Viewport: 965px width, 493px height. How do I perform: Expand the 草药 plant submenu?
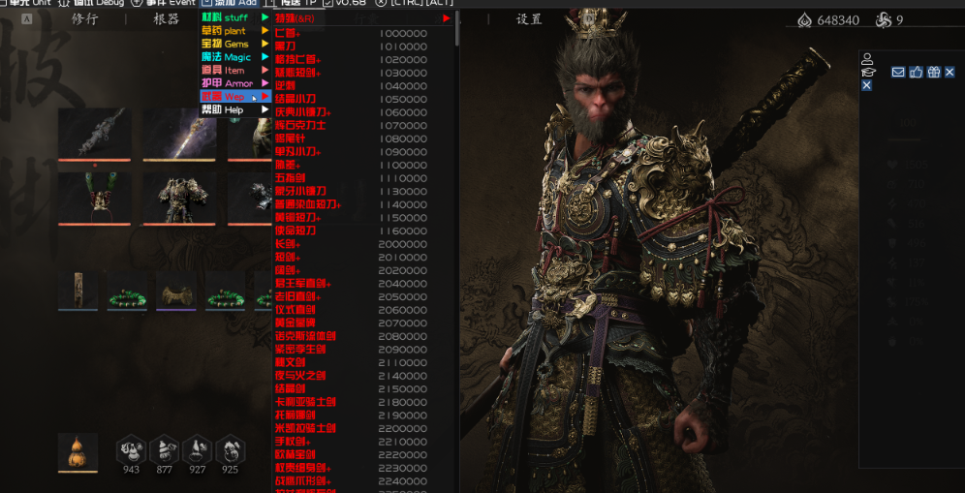235,31
